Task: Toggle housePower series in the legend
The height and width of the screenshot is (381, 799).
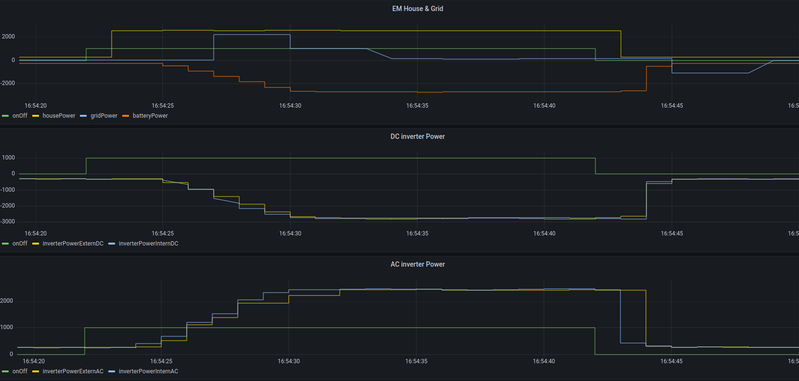Action: [x=59, y=116]
